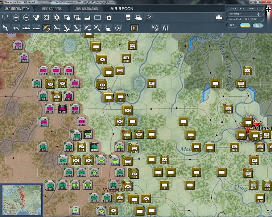The height and width of the screenshot is (217, 272).
Task: Zoom out the map with minus icon
Action: click(x=26, y=17)
